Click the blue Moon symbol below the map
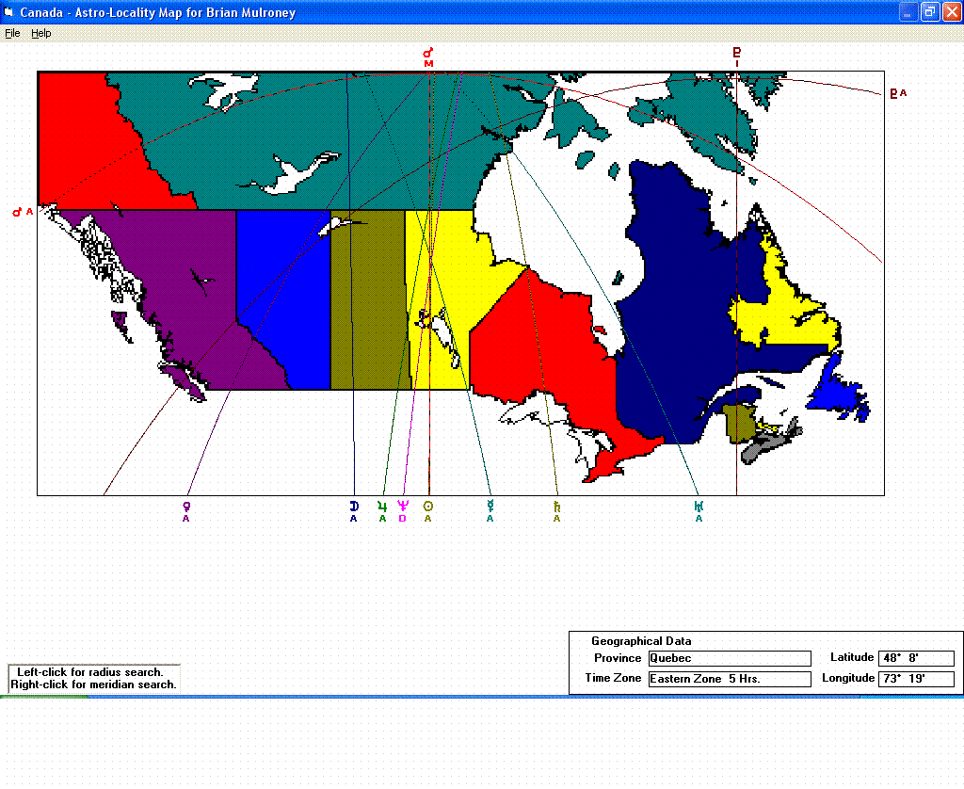 coord(354,507)
